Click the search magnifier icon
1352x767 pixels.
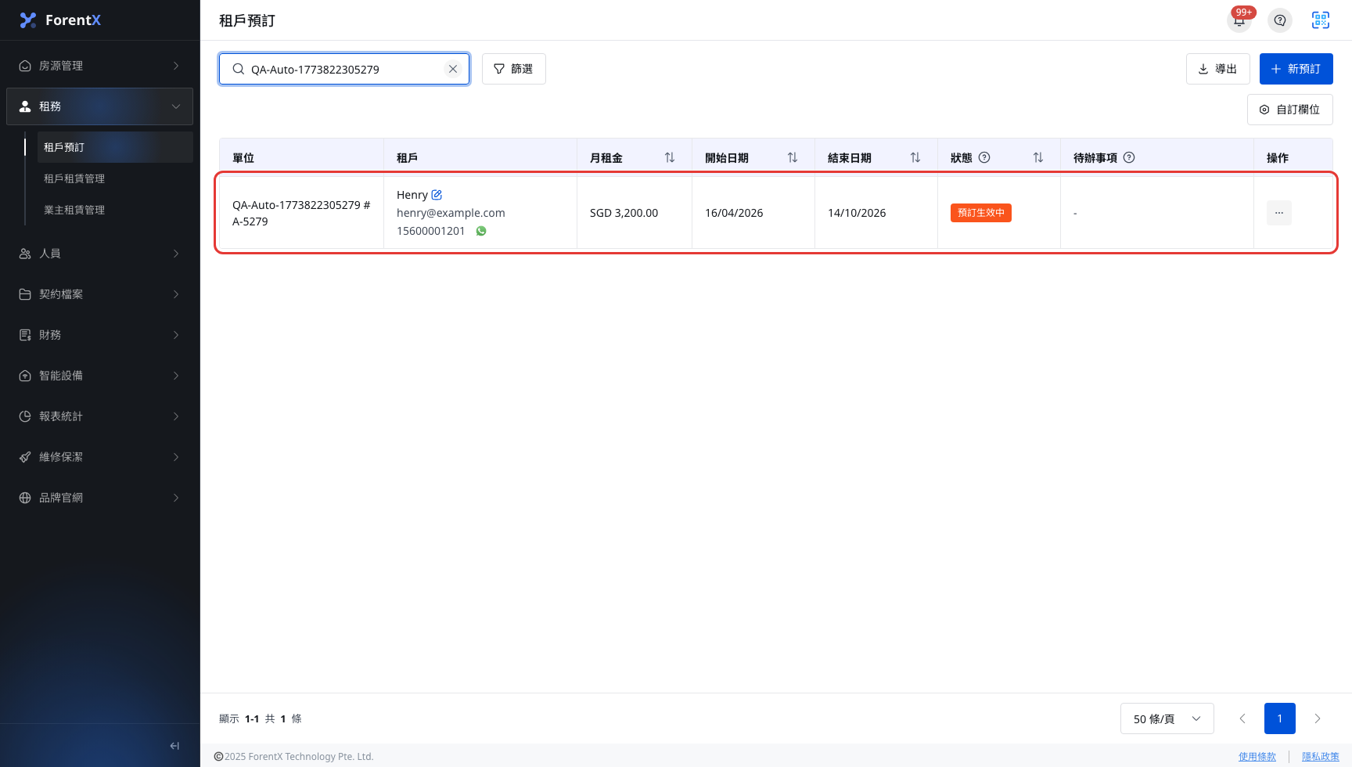click(x=239, y=69)
